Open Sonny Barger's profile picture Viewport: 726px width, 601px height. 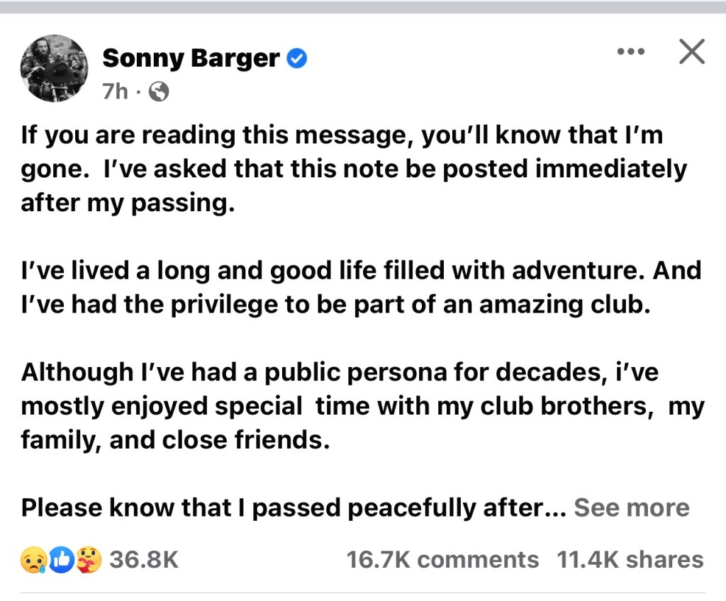[54, 69]
